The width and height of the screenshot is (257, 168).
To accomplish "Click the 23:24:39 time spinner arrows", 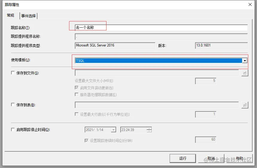I will click(149, 130).
